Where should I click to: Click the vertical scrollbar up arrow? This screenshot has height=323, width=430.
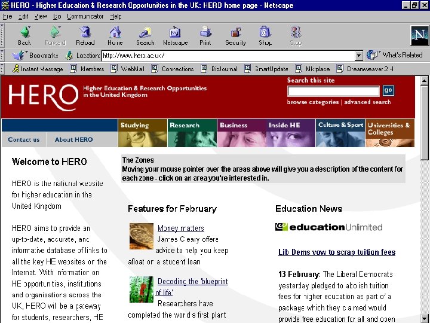pyautogui.click(x=424, y=81)
